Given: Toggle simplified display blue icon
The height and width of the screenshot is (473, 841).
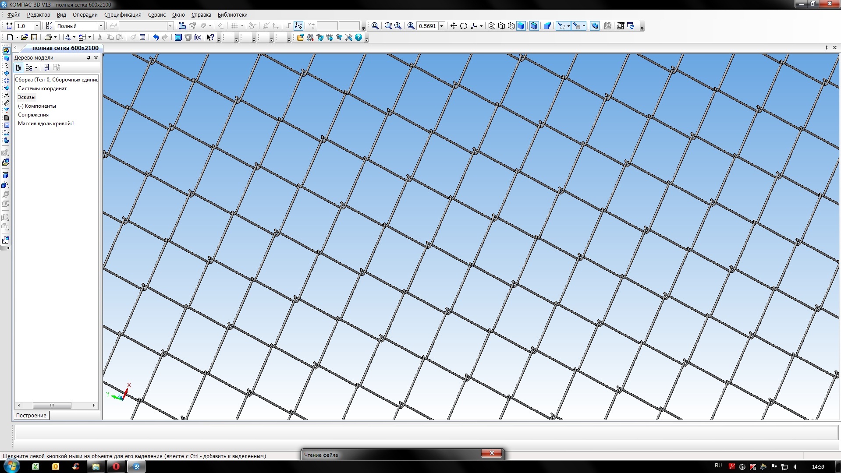Looking at the screenshot, I should click(x=595, y=26).
